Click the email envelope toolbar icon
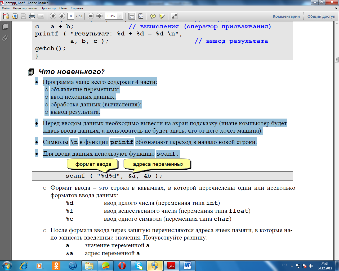This screenshot has height=271, width=339. [x=41, y=16]
